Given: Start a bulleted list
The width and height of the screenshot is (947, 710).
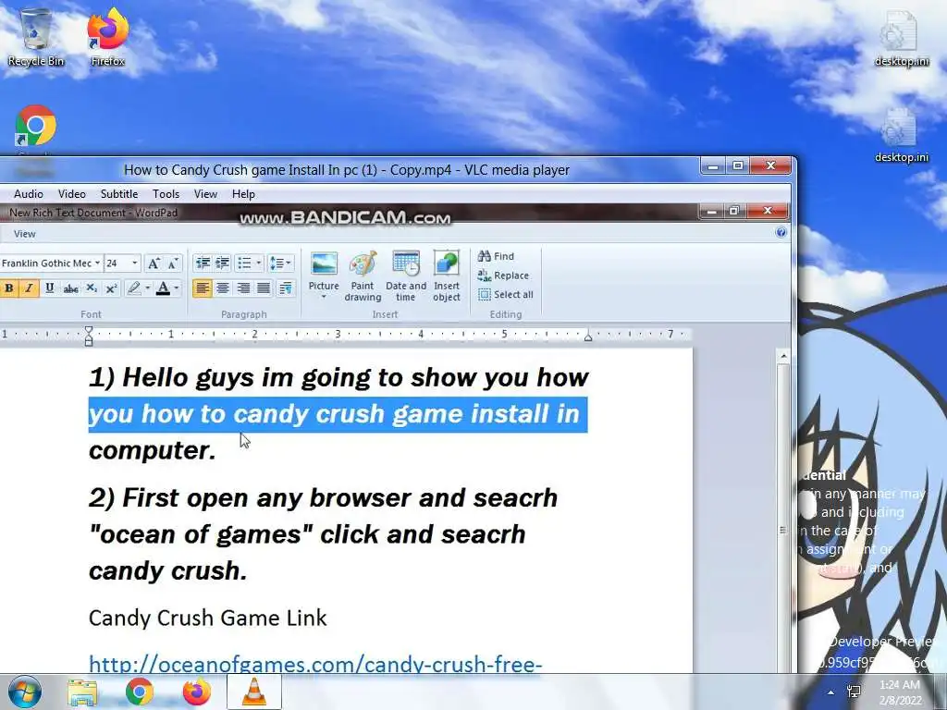Looking at the screenshot, I should pos(244,263).
